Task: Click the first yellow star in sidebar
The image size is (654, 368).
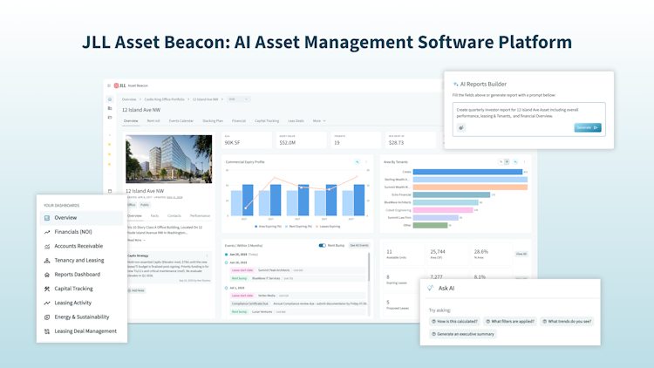Action: pyautogui.click(x=110, y=145)
